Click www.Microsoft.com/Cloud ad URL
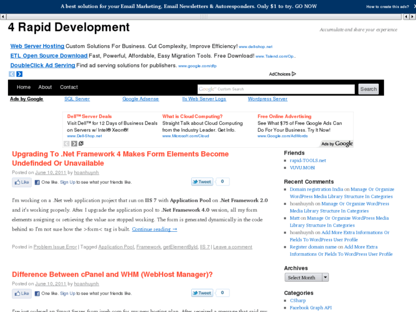416x312 pixels. [x=186, y=136]
